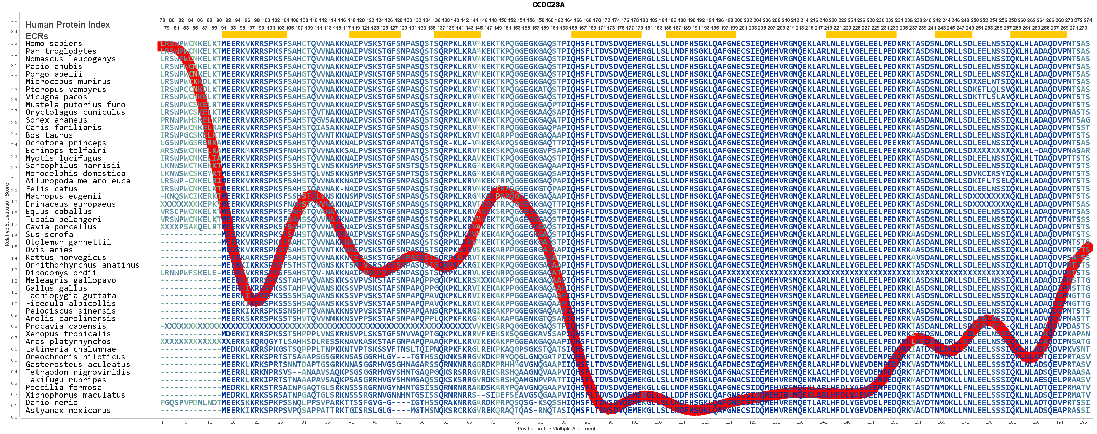This screenshot has height=434, width=1097.
Task: Select the Xenopus tropicalis species label
Action: 68,334
